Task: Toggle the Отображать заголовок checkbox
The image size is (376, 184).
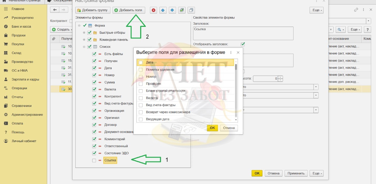Action: [243, 44]
